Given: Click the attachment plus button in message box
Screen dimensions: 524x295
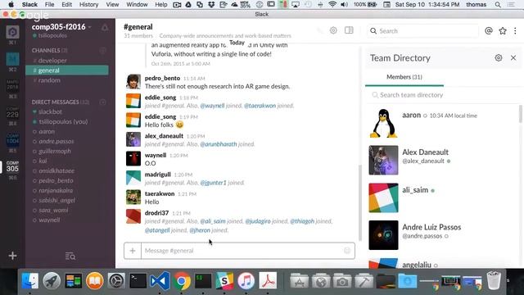Looking at the screenshot, I should coord(133,251).
